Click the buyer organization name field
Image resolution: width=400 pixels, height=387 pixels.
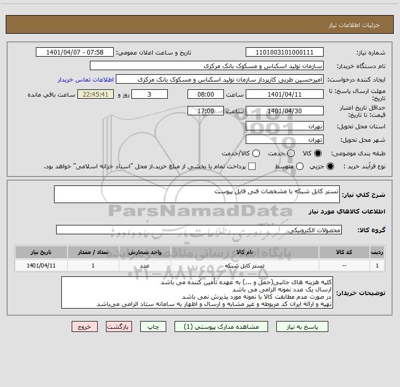point(207,65)
